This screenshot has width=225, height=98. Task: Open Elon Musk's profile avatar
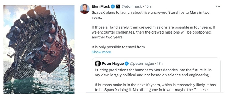[85, 9]
